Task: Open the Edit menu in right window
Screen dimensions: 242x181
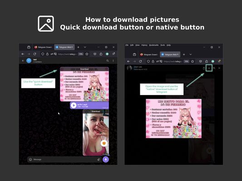Action: coord(132,45)
